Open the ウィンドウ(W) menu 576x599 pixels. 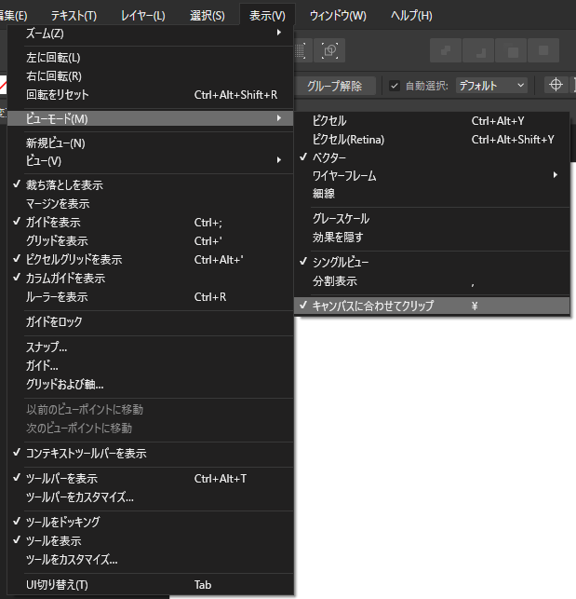(337, 16)
